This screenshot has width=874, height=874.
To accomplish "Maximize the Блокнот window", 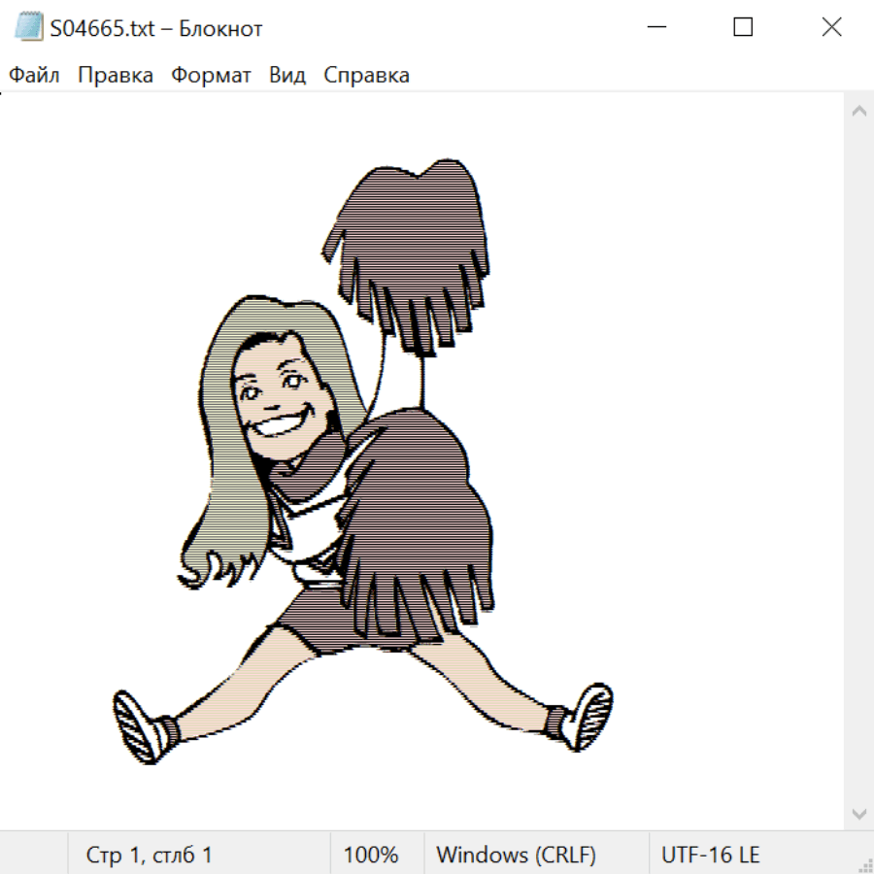I will pyautogui.click(x=743, y=28).
